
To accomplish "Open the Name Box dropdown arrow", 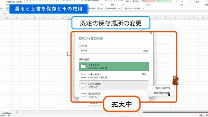I will click(2, 14).
